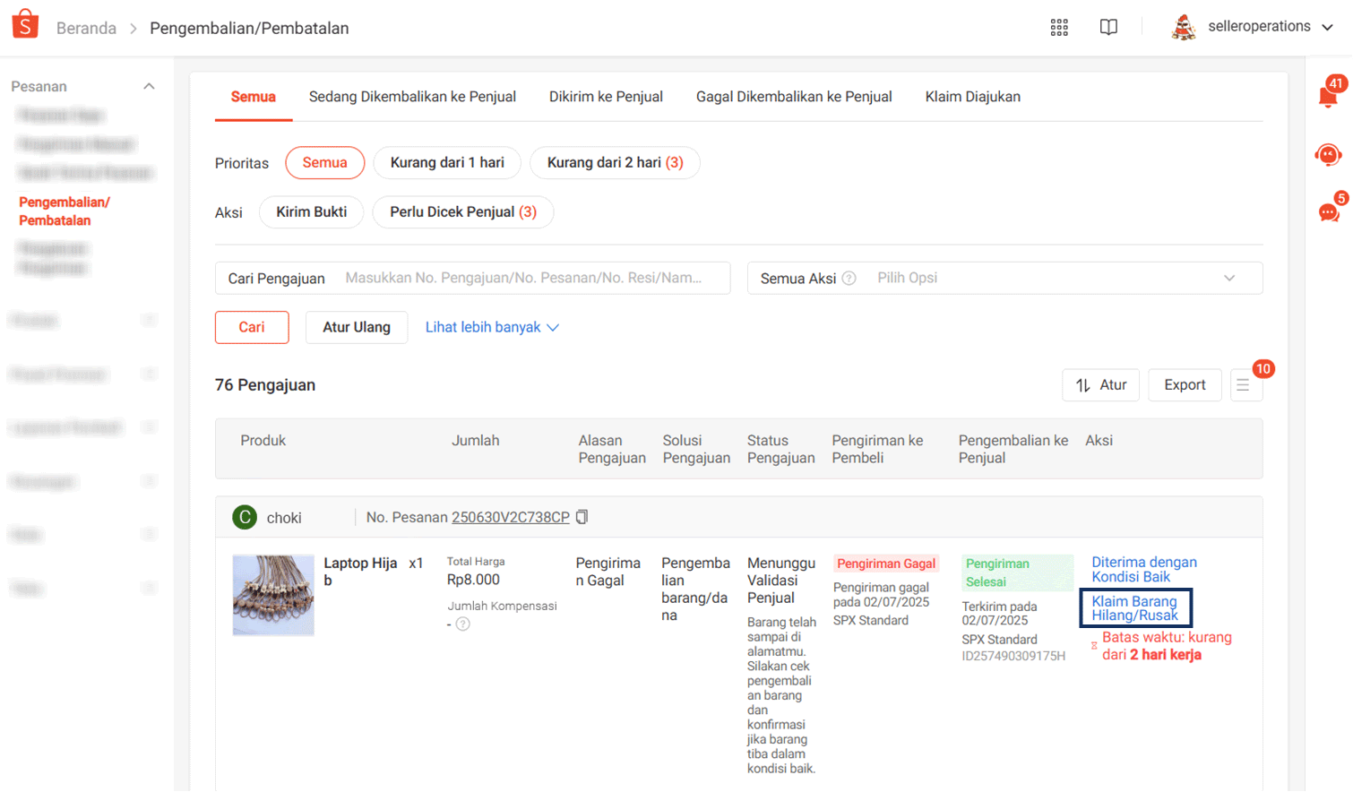Click the selleroperations avatar icon

point(1184,27)
